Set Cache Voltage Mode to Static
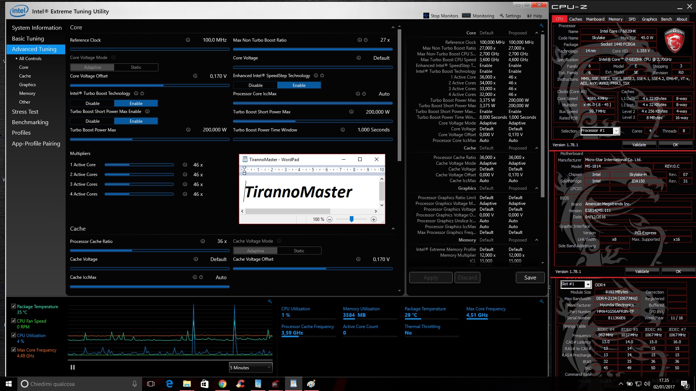The width and height of the screenshot is (696, 391). click(299, 251)
